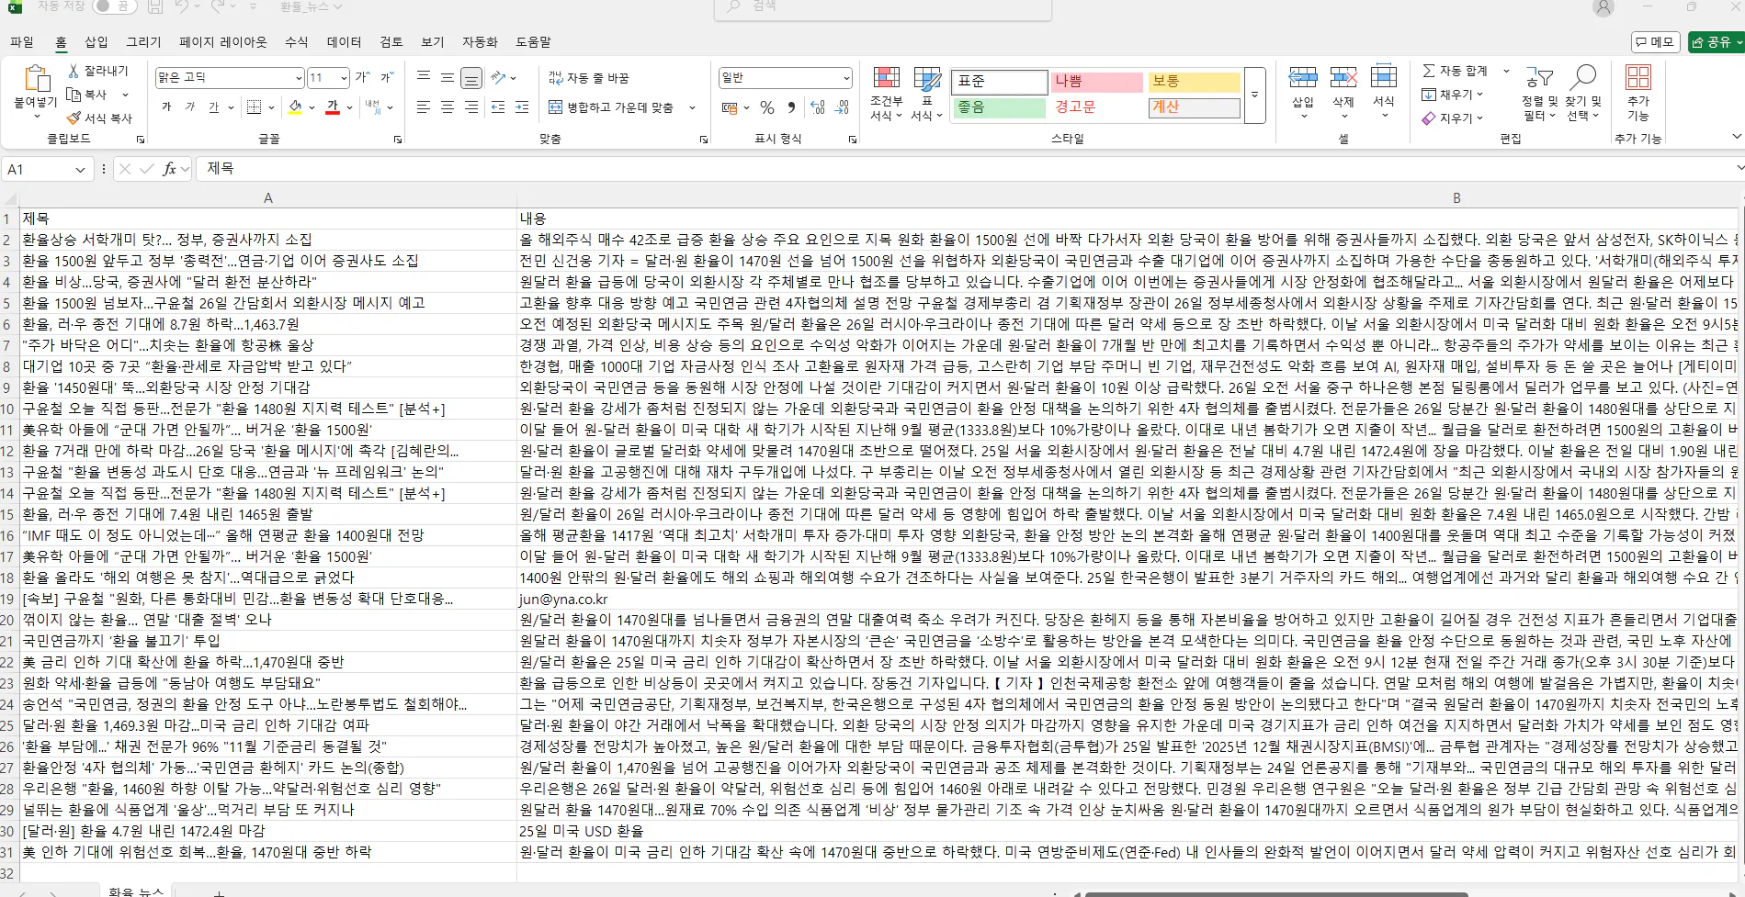Open the font name combo box (맑은 고딕)

point(230,78)
